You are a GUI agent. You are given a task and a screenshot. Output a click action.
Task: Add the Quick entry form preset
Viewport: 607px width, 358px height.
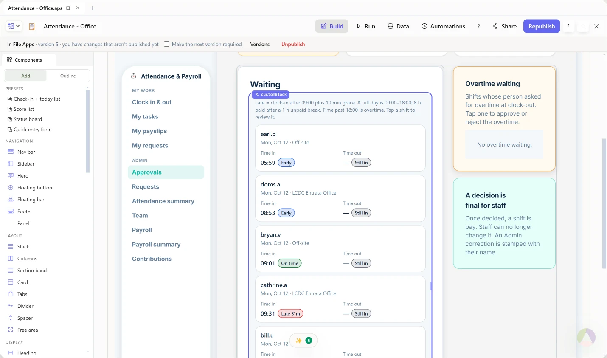tap(29, 130)
